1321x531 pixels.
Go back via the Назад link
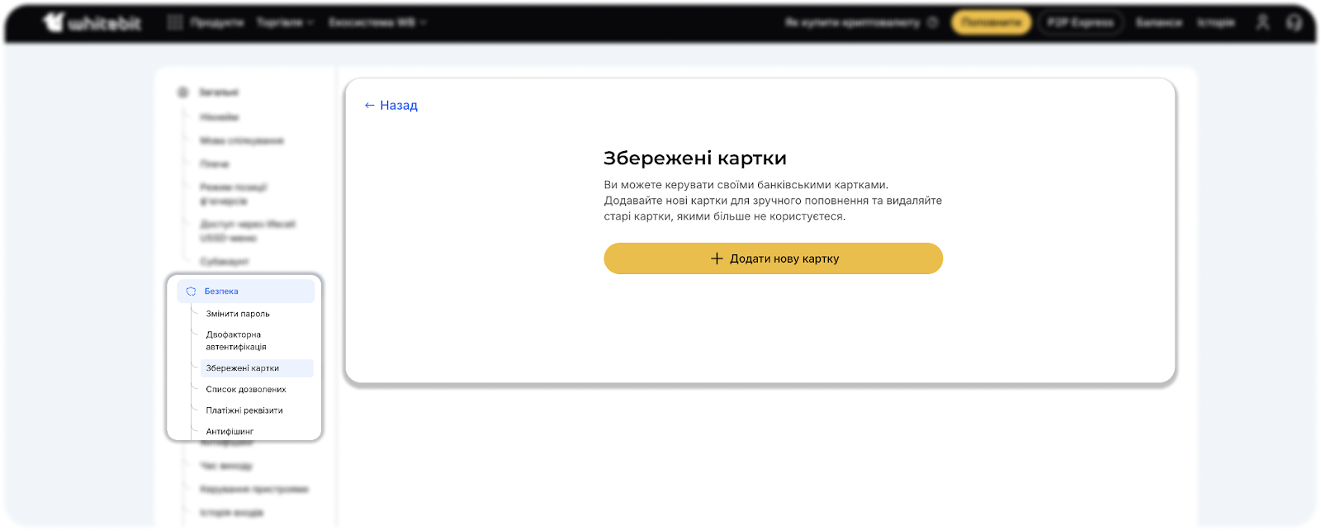coord(391,106)
